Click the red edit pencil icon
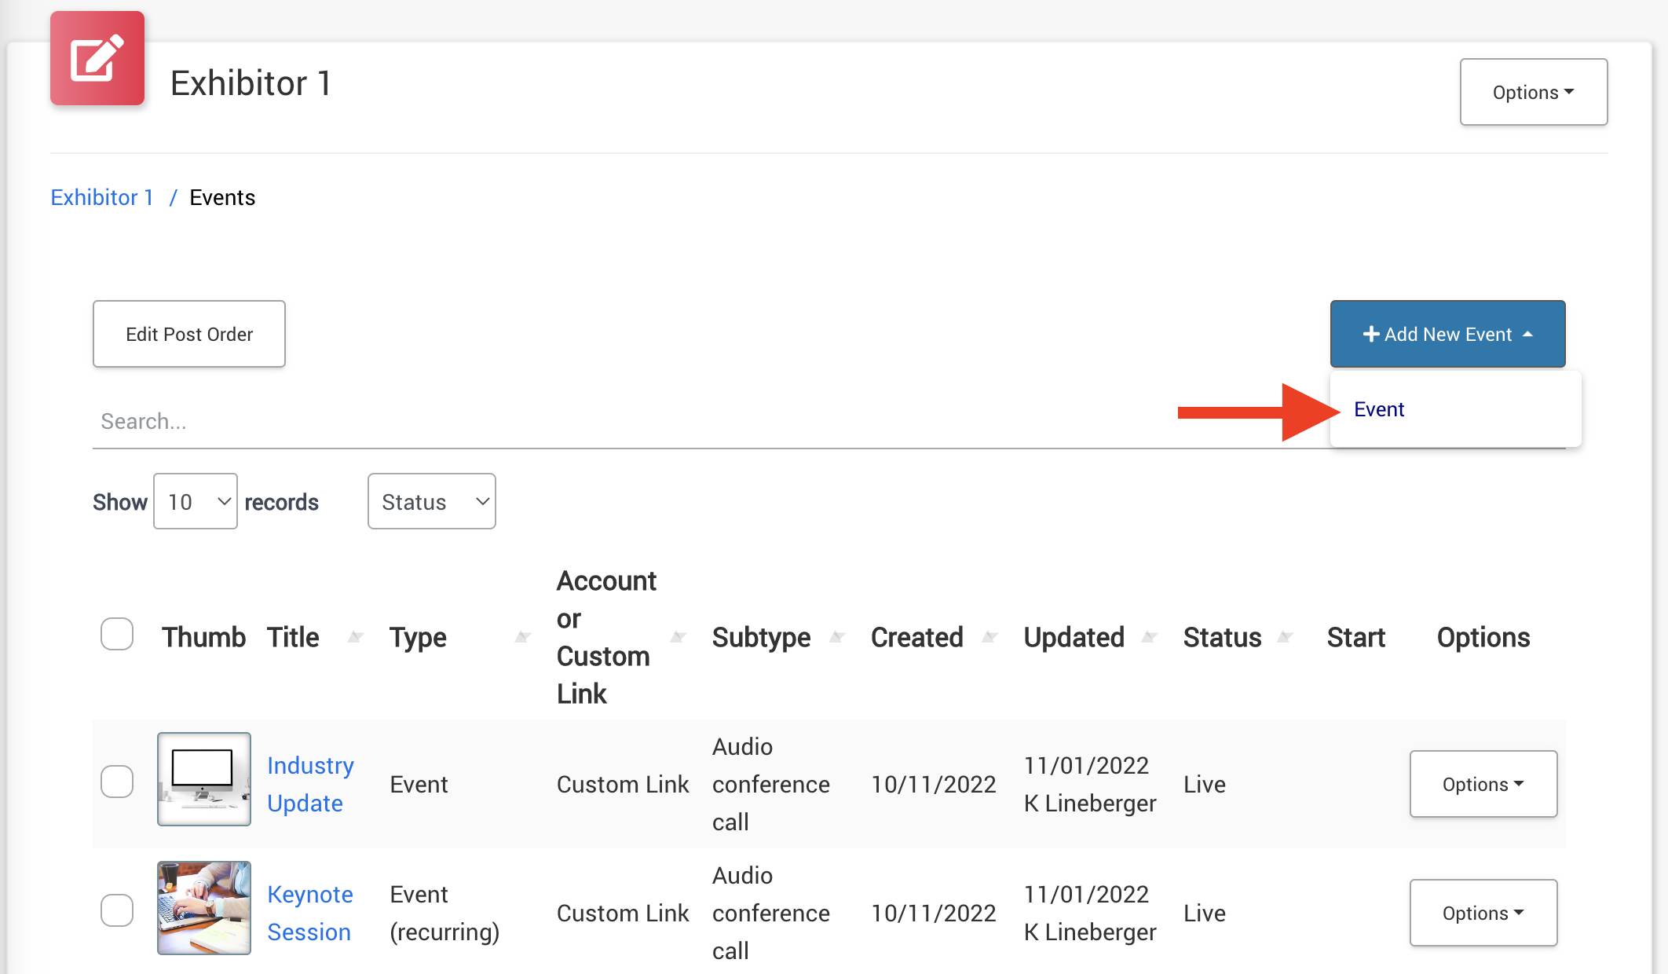This screenshot has height=974, width=1668. pos(97,58)
